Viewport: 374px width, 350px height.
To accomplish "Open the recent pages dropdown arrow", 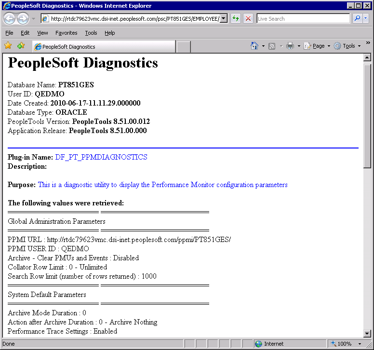I will click(34, 19).
